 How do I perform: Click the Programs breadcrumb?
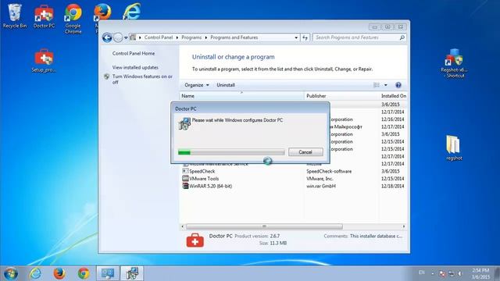coord(191,37)
